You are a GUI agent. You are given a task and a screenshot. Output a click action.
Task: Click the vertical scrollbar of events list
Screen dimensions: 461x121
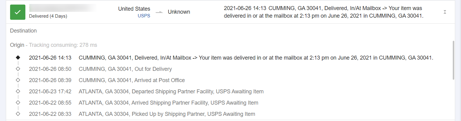[x=453, y=60]
